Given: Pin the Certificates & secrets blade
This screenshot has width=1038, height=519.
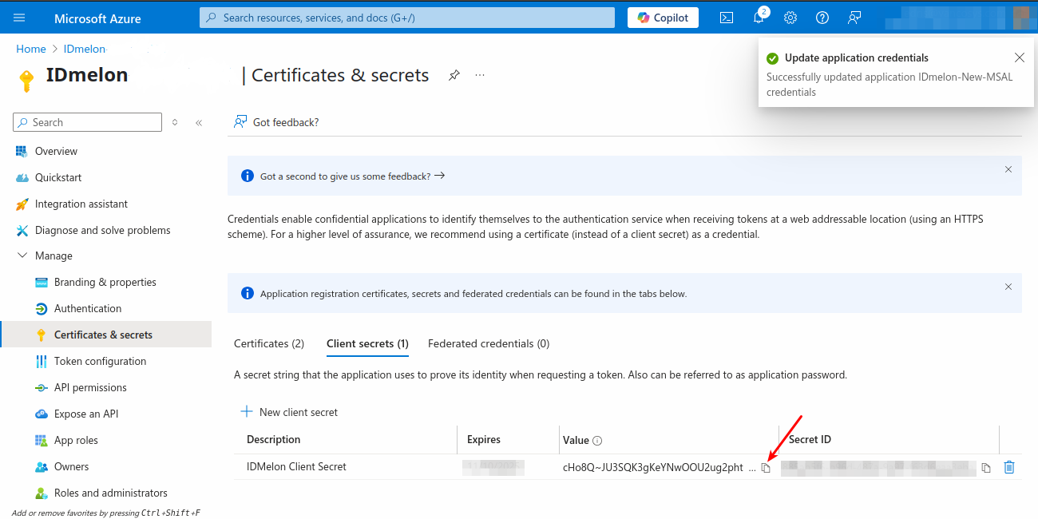Looking at the screenshot, I should pyautogui.click(x=454, y=75).
